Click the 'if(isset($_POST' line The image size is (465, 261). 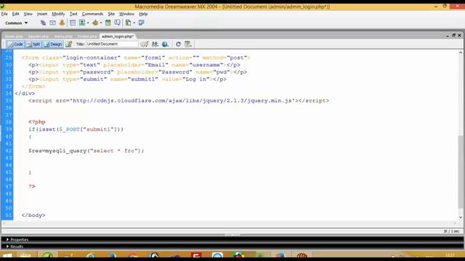coord(76,129)
